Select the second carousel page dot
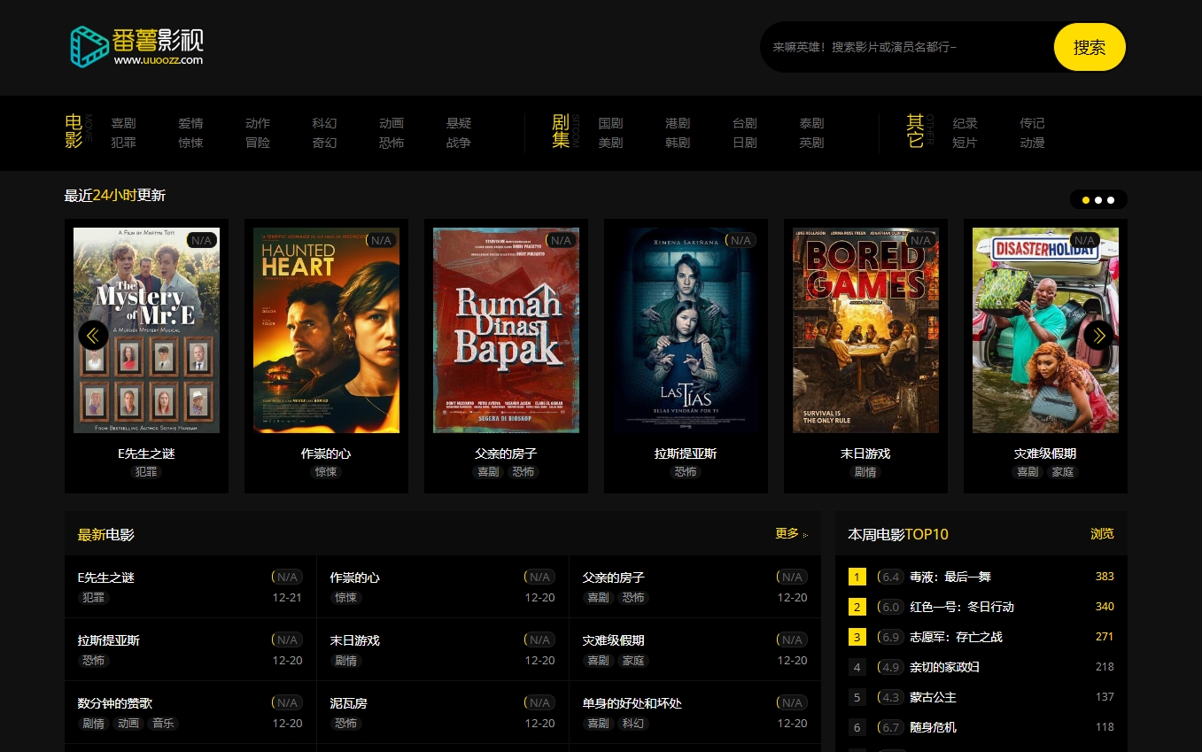The width and height of the screenshot is (1202, 752). (x=1098, y=200)
